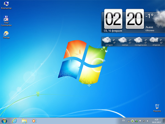Select the понедельник forecast day
165x124 pixels.
pyautogui.click(x=140, y=42)
